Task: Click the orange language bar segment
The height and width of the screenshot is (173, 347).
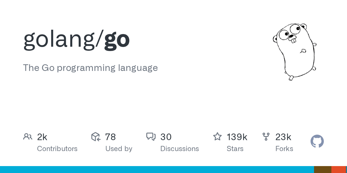Action: tap(339, 170)
